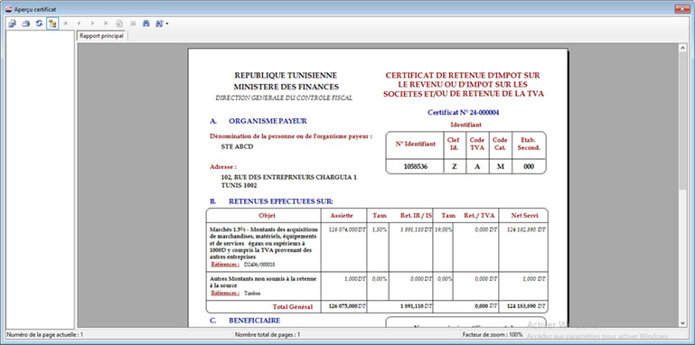695x345 pixels.
Task: Click REPUBLIQUE TUNISIENNE header text
Action: (286, 76)
